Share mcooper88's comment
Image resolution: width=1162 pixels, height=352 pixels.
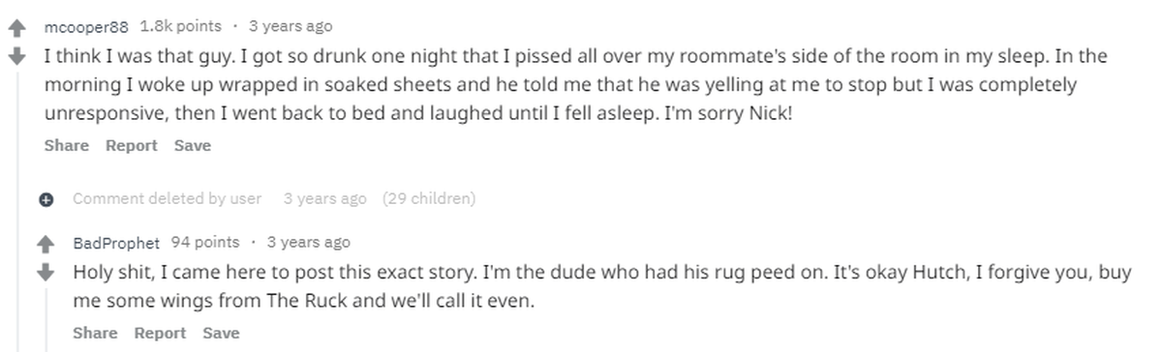(x=66, y=145)
